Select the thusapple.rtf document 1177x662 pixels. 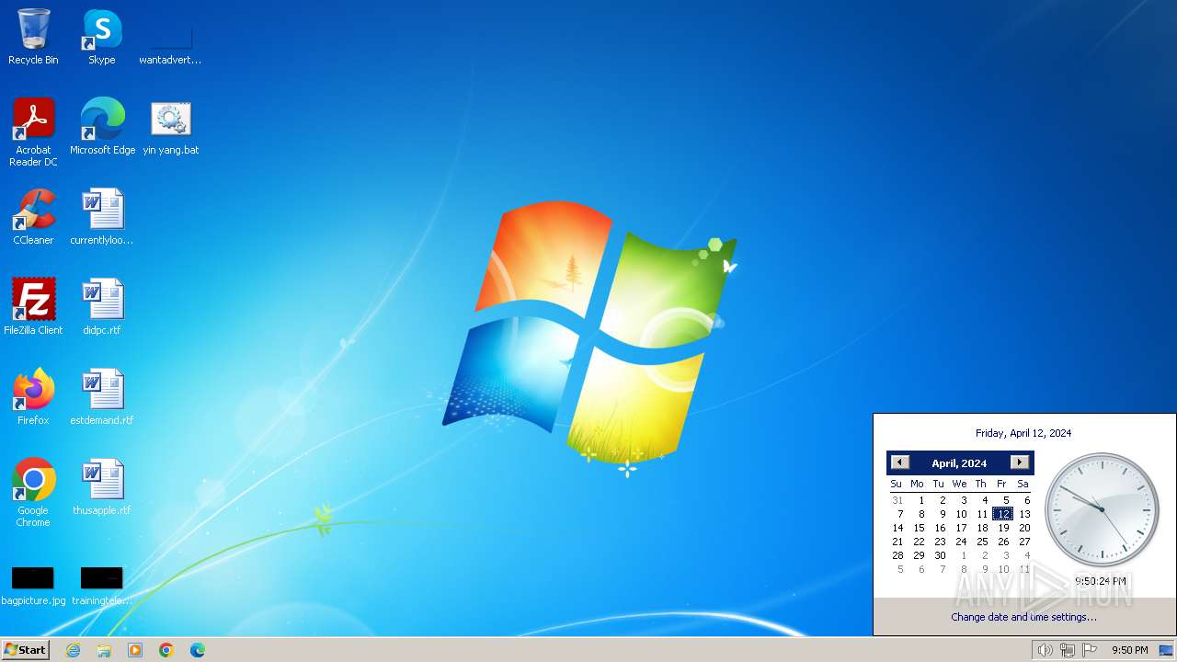(102, 486)
